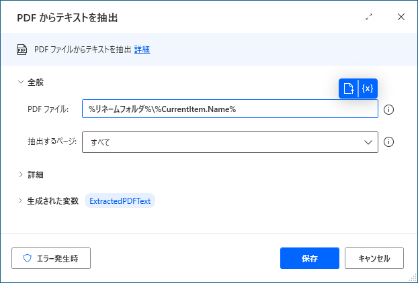418x283 pixels.
Task: Click into the PDF ファイル path field
Action: click(x=230, y=109)
